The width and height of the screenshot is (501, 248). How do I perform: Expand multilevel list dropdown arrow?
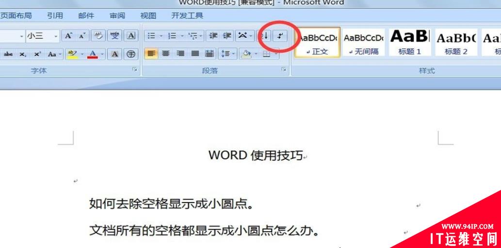click(201, 36)
